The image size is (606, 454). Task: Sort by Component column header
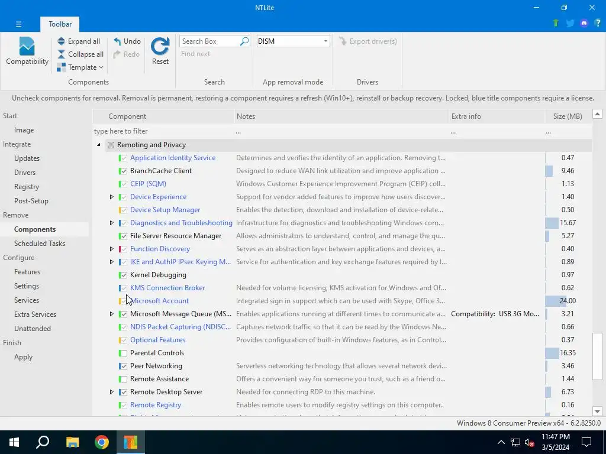(x=163, y=116)
